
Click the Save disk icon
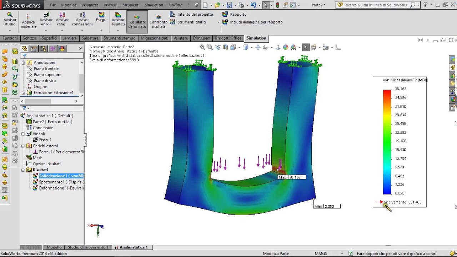[230, 5]
